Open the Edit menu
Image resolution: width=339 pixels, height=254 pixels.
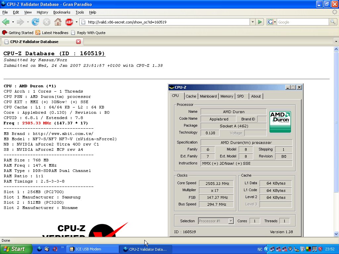[16, 12]
